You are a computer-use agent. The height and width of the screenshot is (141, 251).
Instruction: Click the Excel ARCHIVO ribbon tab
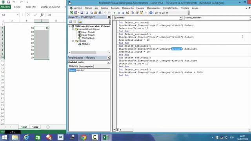click(x=5, y=7)
